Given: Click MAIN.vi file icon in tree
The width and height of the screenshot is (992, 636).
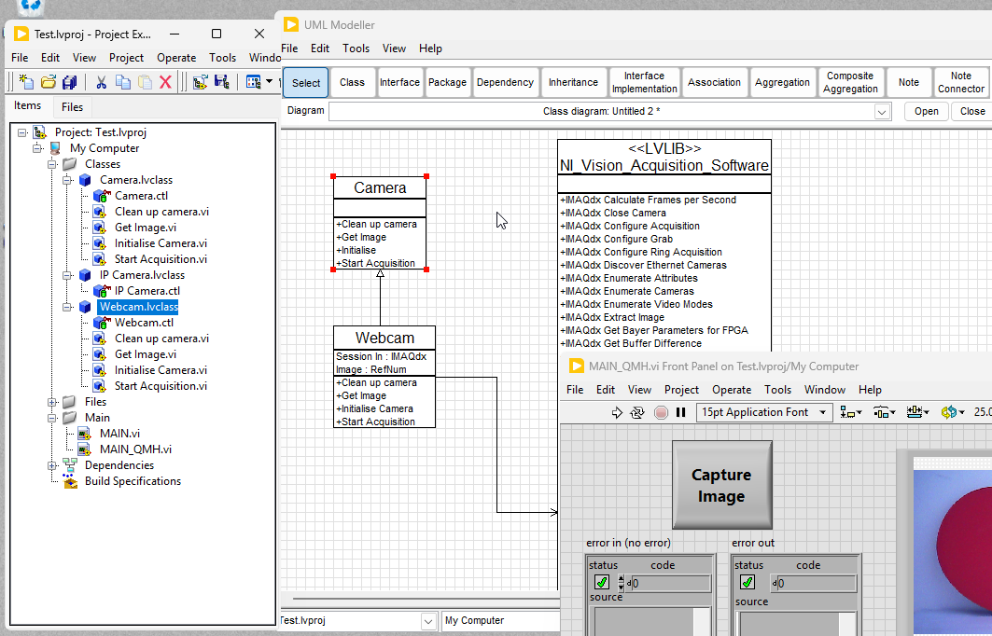Looking at the screenshot, I should click(x=85, y=434).
